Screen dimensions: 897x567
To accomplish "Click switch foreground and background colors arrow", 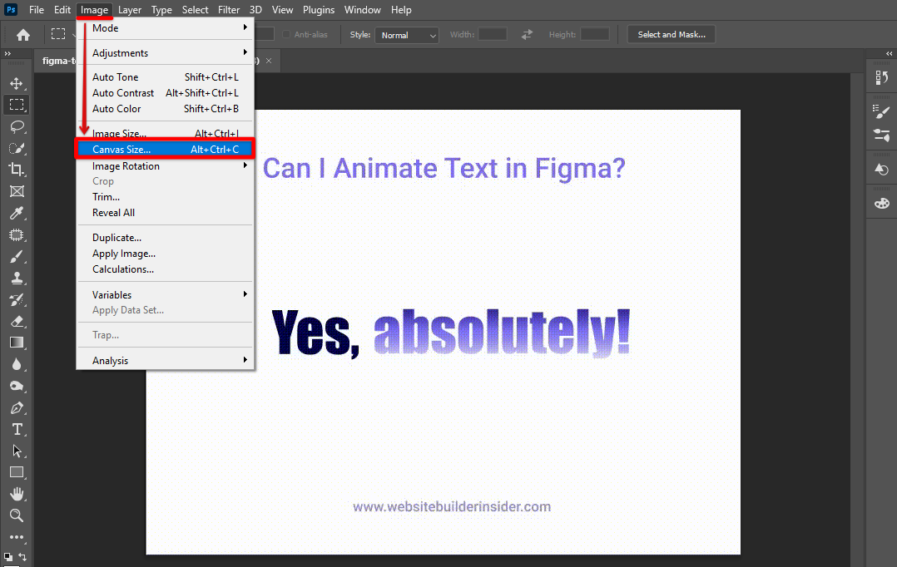I will (x=23, y=556).
